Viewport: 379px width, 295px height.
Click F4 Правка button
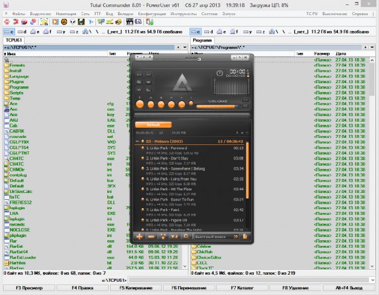pos(82,288)
